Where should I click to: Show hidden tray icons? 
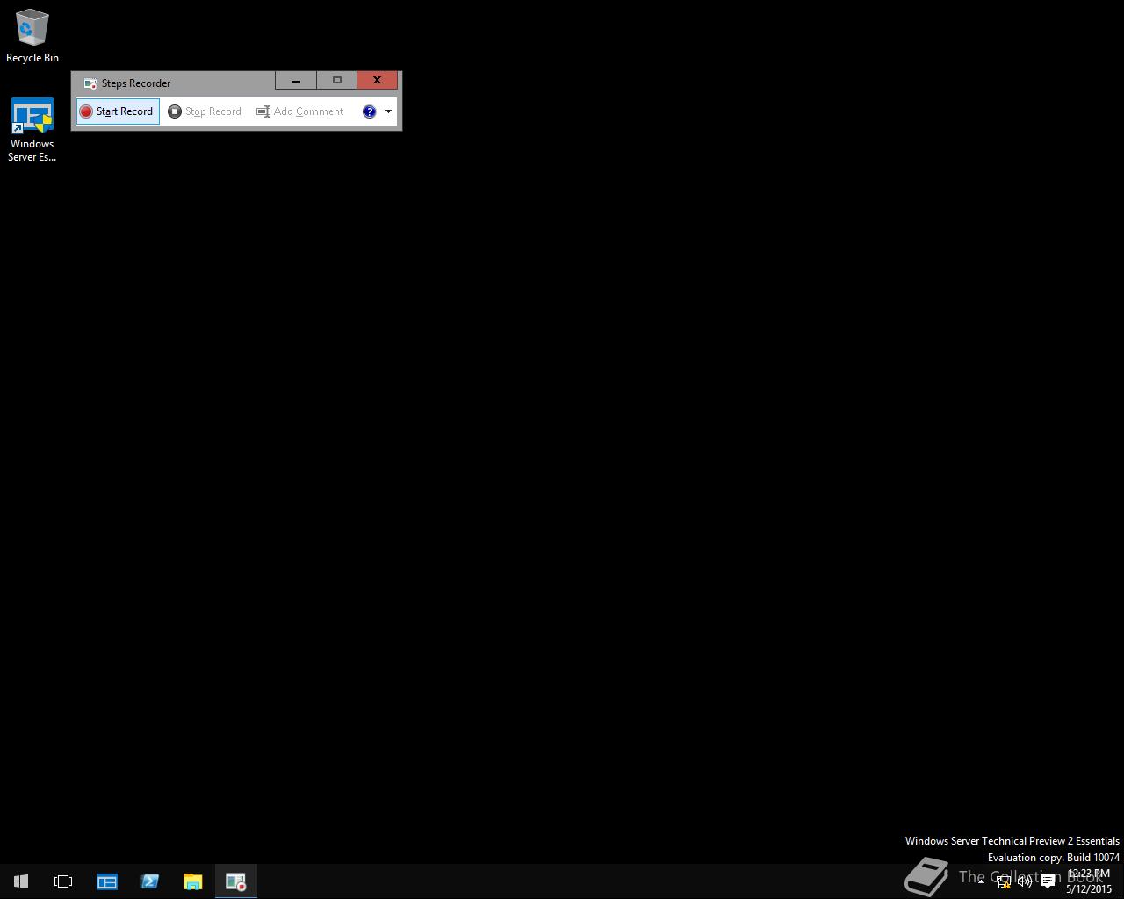click(x=981, y=881)
